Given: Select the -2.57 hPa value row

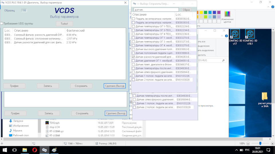Looking at the screenshot, I should [x=64, y=38].
